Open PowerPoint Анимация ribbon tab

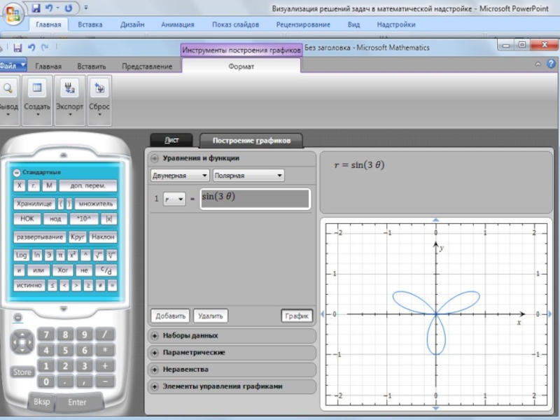pos(178,24)
